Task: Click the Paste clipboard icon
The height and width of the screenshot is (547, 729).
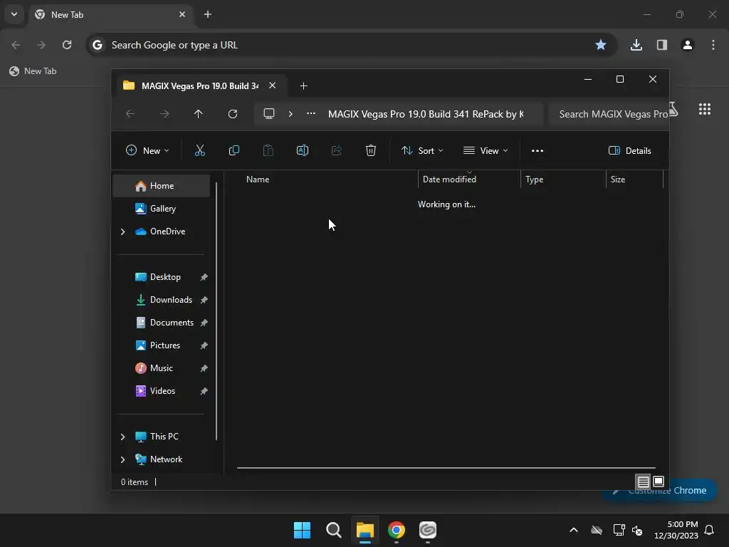Action: click(268, 150)
